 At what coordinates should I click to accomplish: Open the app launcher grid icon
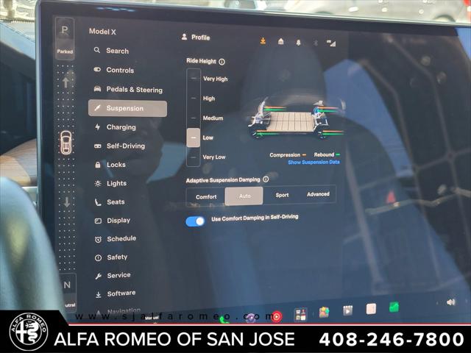[x=301, y=315]
